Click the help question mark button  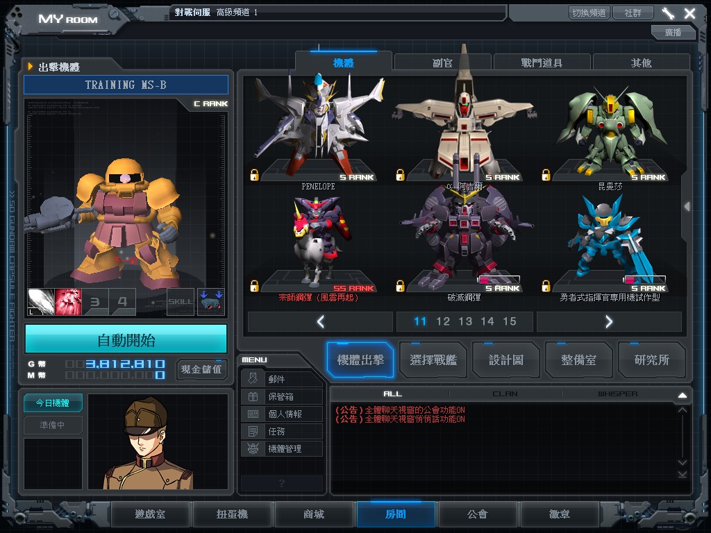pyautogui.click(x=282, y=483)
